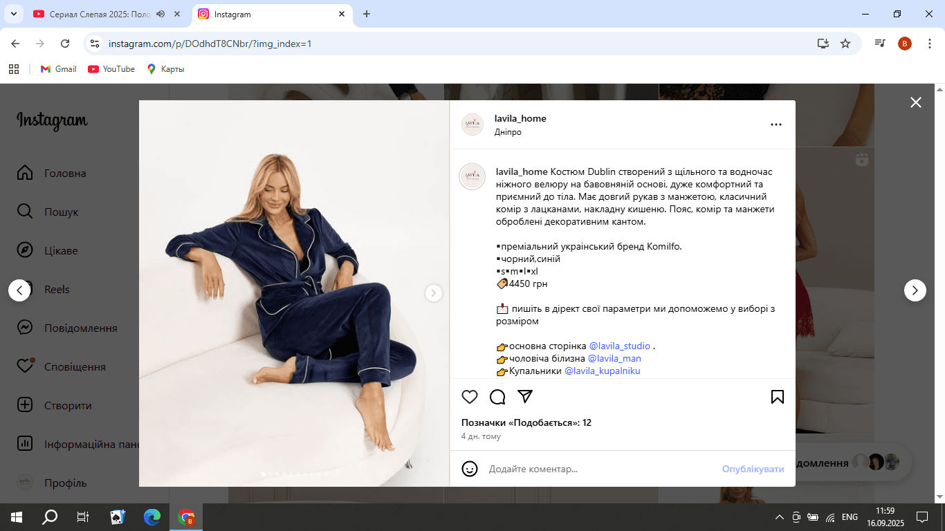Viewport: 945px width, 531px height.
Task: Open Task View on taskbar
Action: [83, 517]
